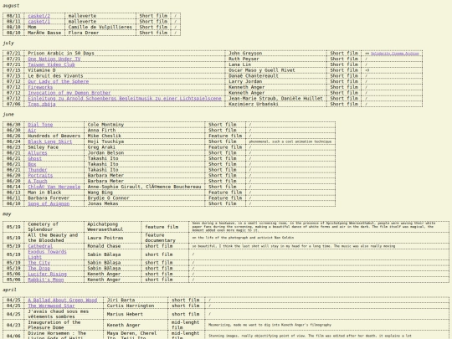Open The City film link
Image resolution: width=452 pixels, height=339 pixels.
[x=39, y=263]
